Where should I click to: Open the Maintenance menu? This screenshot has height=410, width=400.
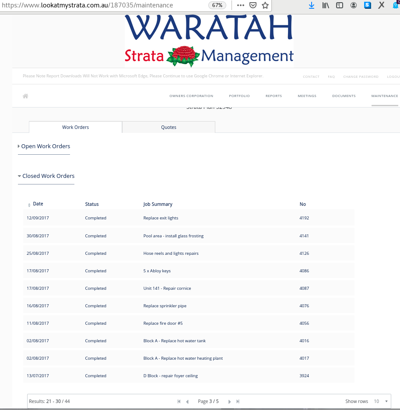coord(385,96)
